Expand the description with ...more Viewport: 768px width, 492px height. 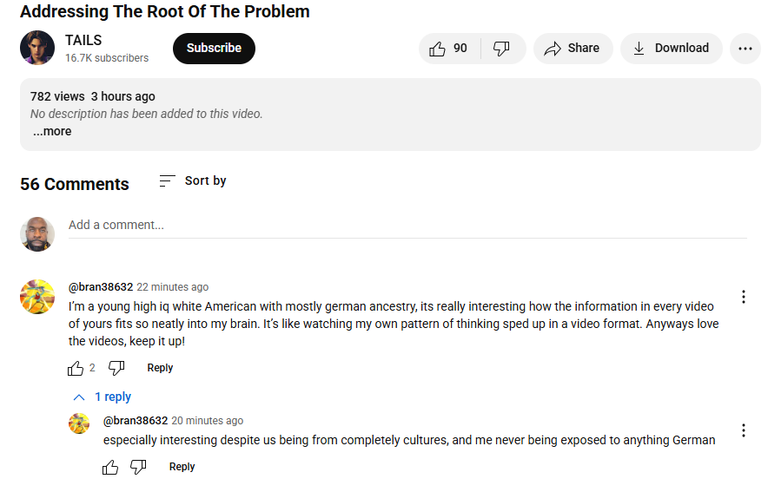[52, 132]
